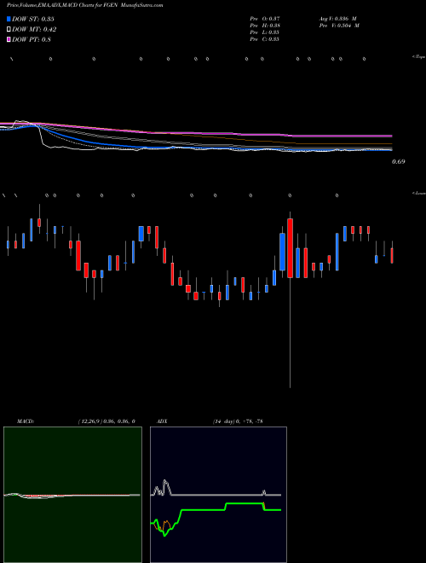426x563 pixels.
Task: Click the '(14 day) 0, +78, -78' ADX values
Action: click(238, 421)
